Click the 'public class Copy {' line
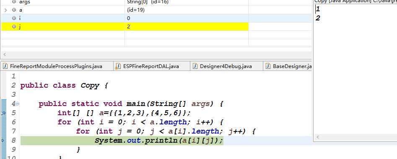 (x=64, y=86)
